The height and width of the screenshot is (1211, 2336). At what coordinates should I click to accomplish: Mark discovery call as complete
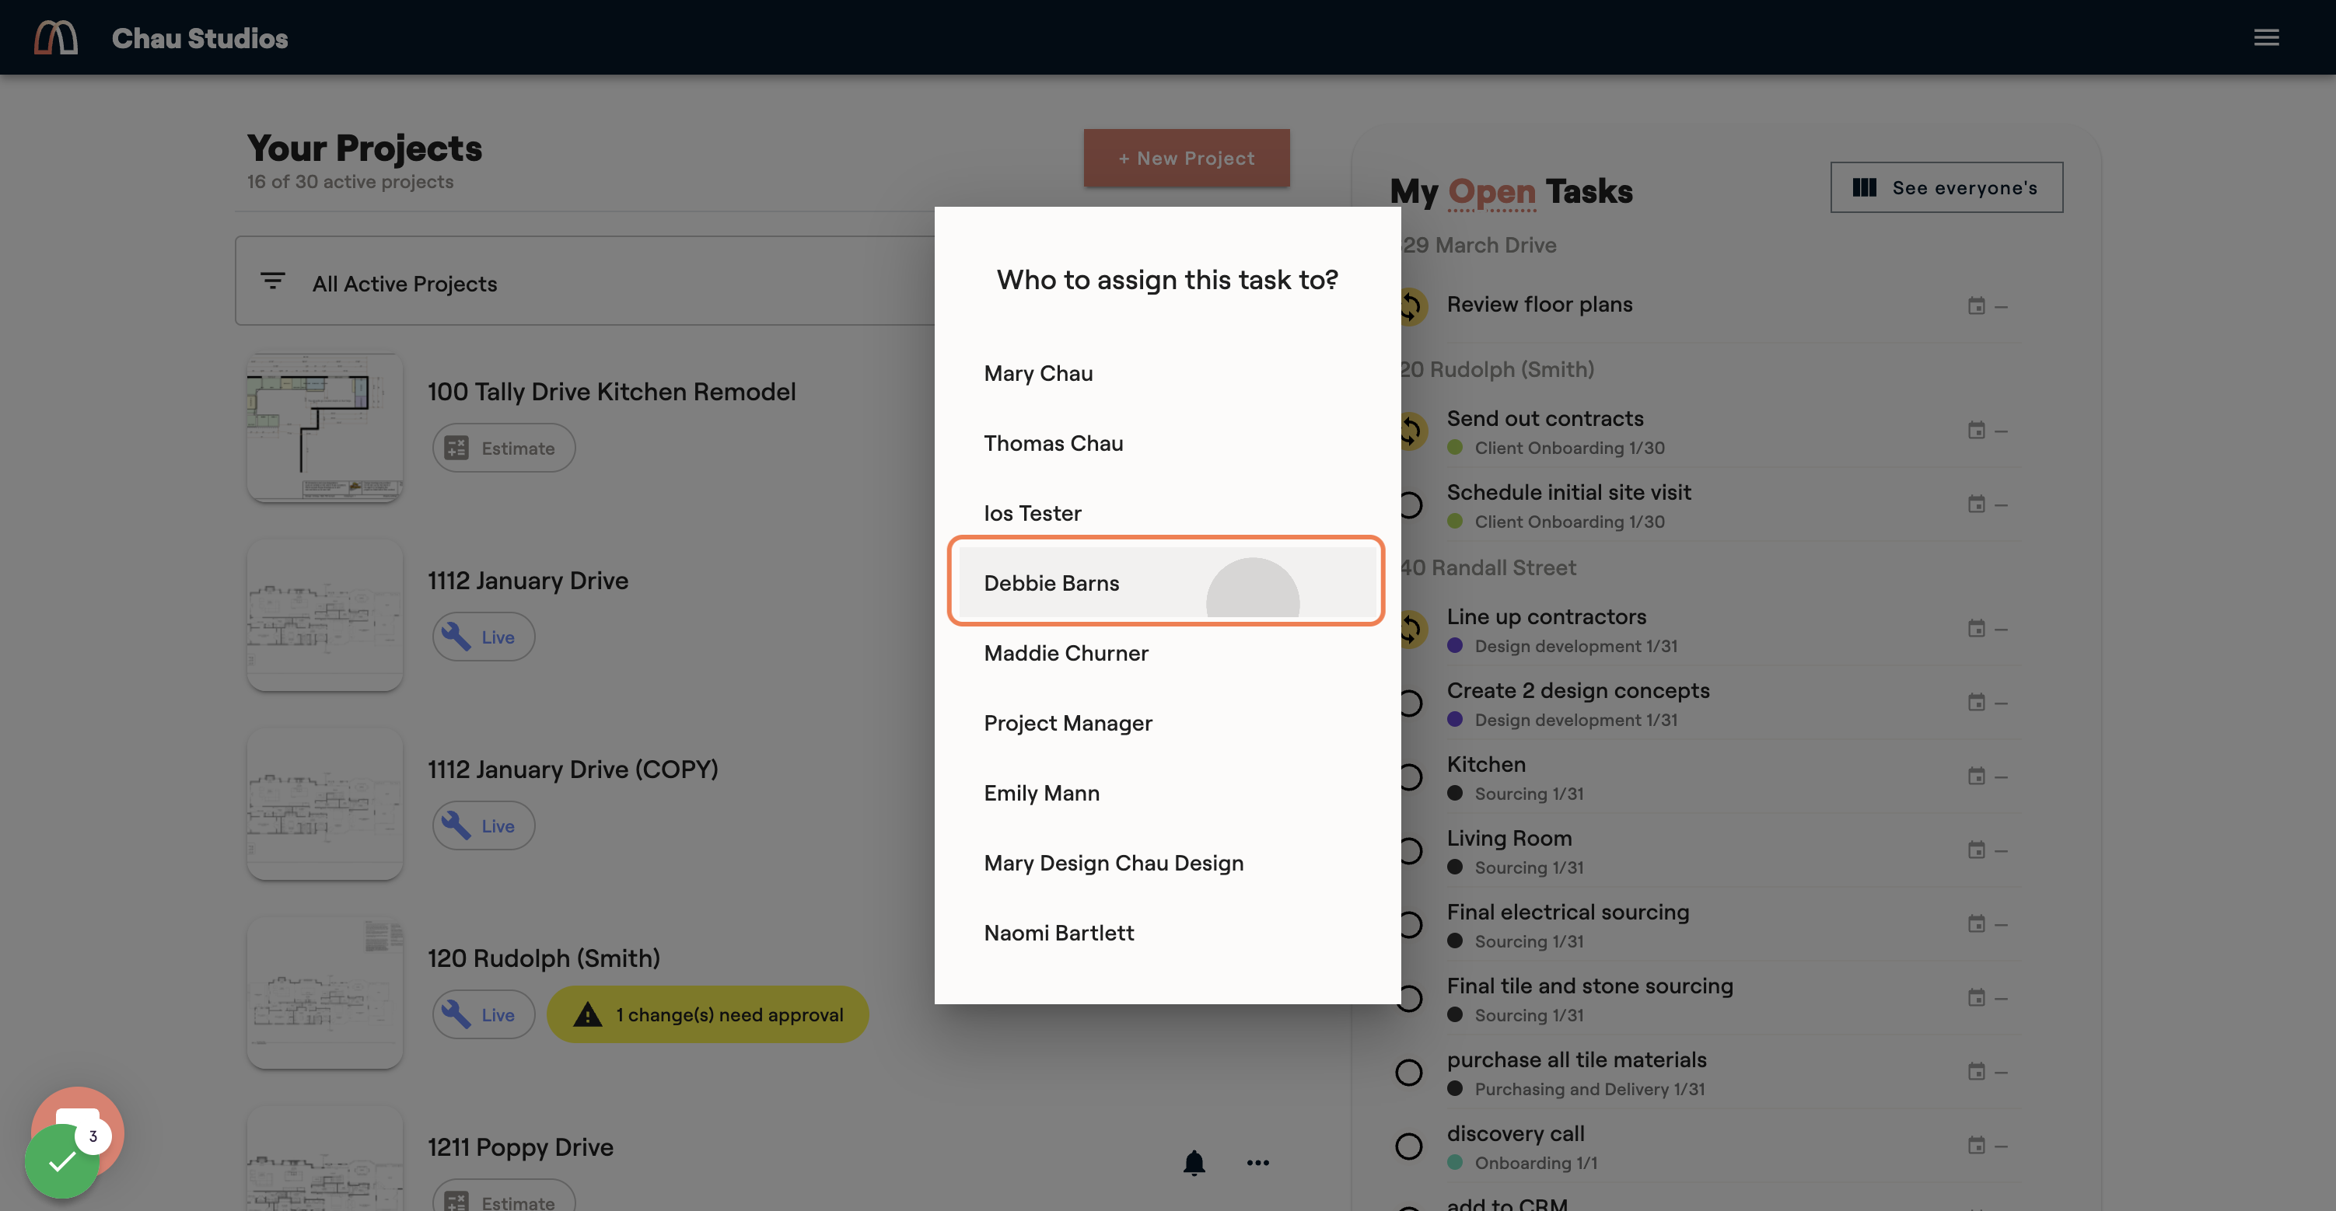(1408, 1146)
